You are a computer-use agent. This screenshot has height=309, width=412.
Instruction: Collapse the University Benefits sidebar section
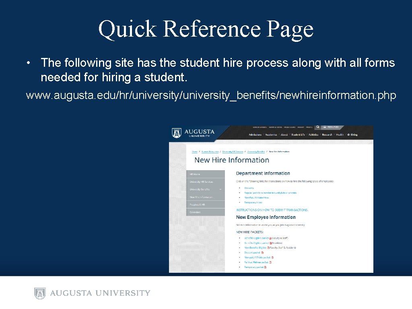tap(220, 189)
